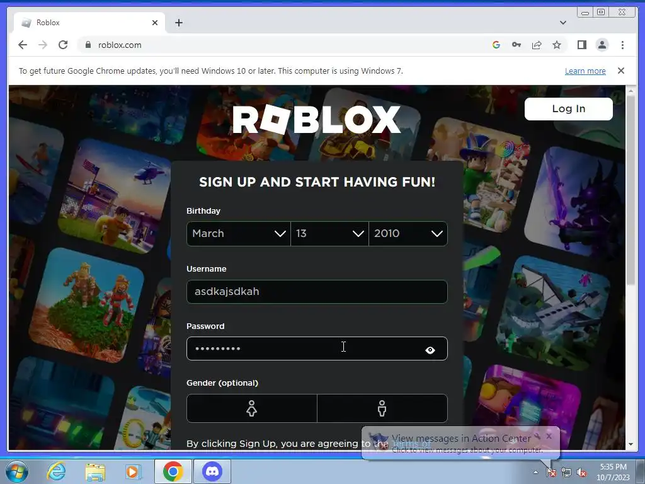
Task: Open Windows Explorer from taskbar
Action: click(x=95, y=471)
